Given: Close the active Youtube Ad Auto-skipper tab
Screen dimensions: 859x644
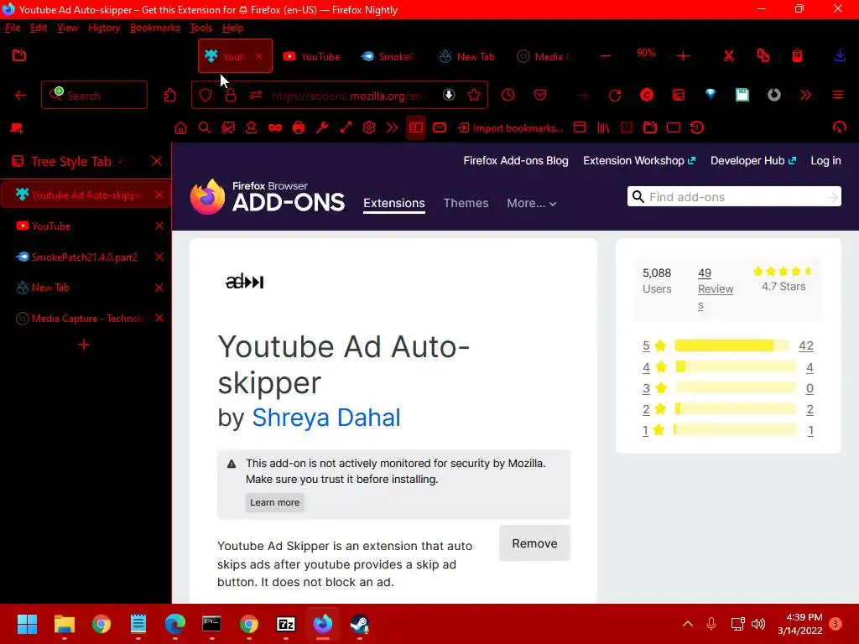Looking at the screenshot, I should click(x=258, y=56).
